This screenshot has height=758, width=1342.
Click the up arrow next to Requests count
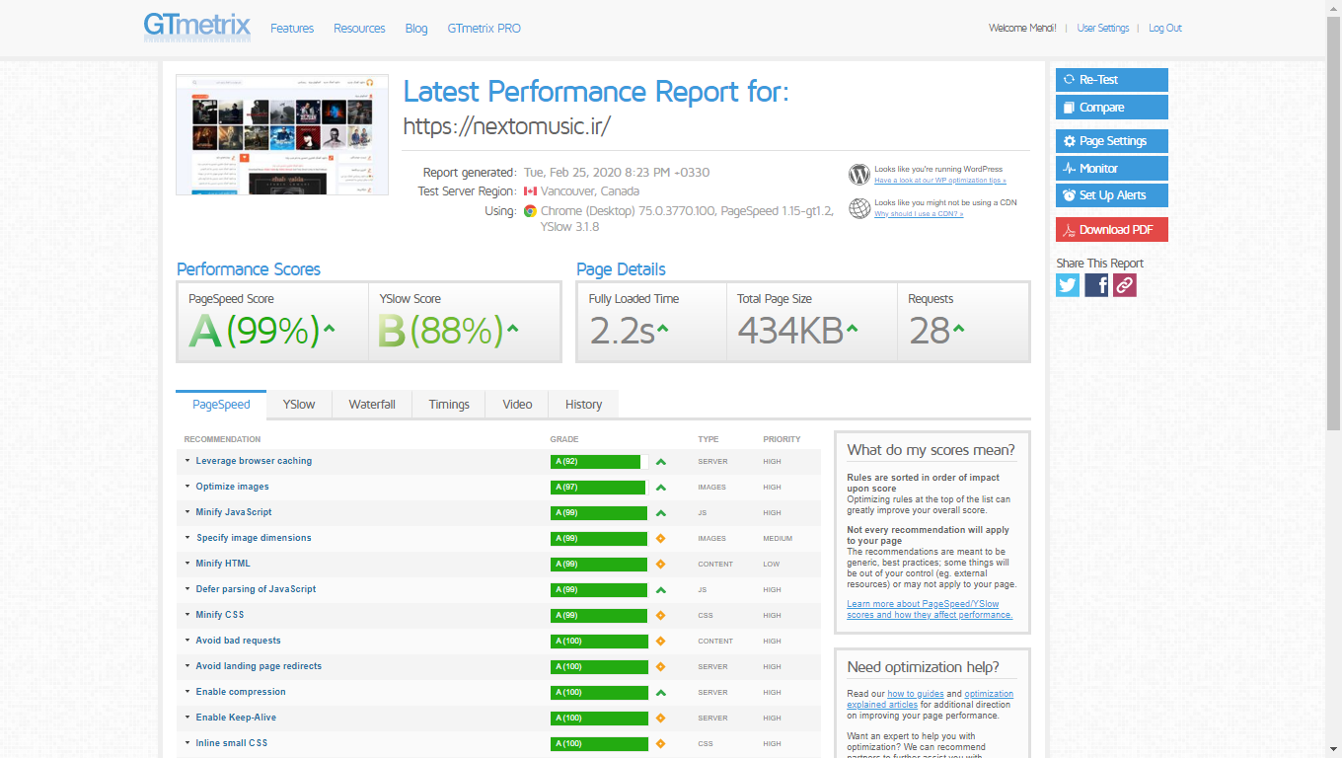958,328
